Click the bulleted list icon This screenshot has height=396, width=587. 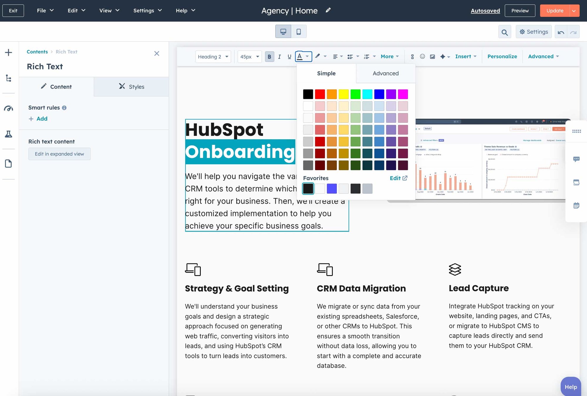pos(350,57)
